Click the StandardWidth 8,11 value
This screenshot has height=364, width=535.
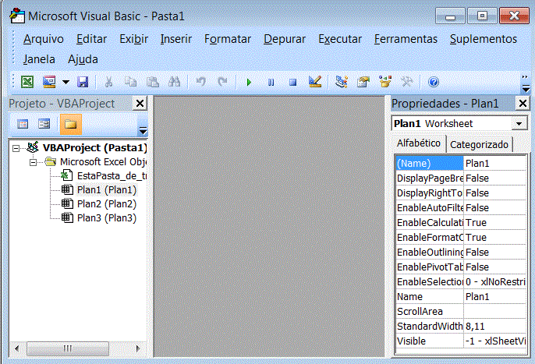[x=495, y=327]
